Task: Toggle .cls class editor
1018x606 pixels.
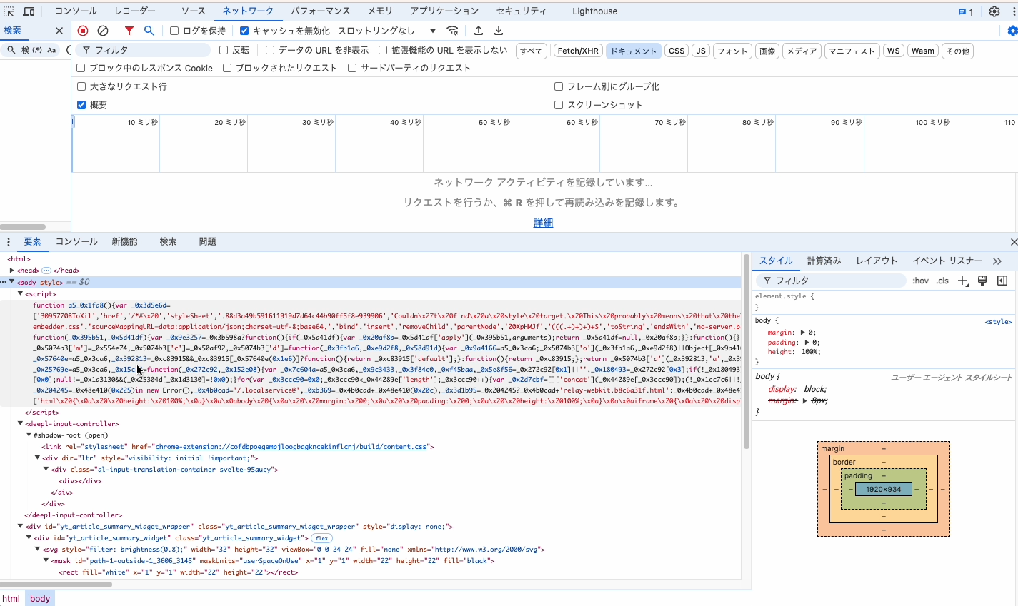Action: [942, 281]
